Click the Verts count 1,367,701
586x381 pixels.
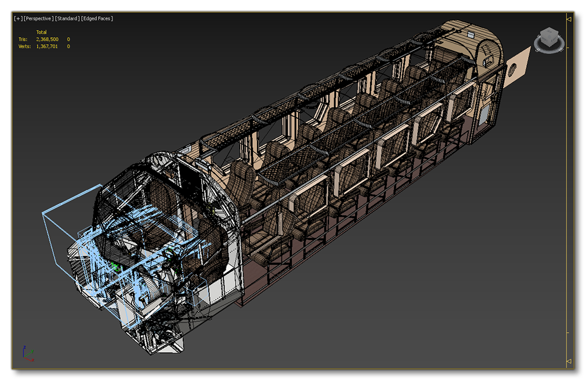47,46
